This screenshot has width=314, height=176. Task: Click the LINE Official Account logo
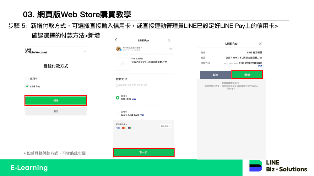coord(36,51)
